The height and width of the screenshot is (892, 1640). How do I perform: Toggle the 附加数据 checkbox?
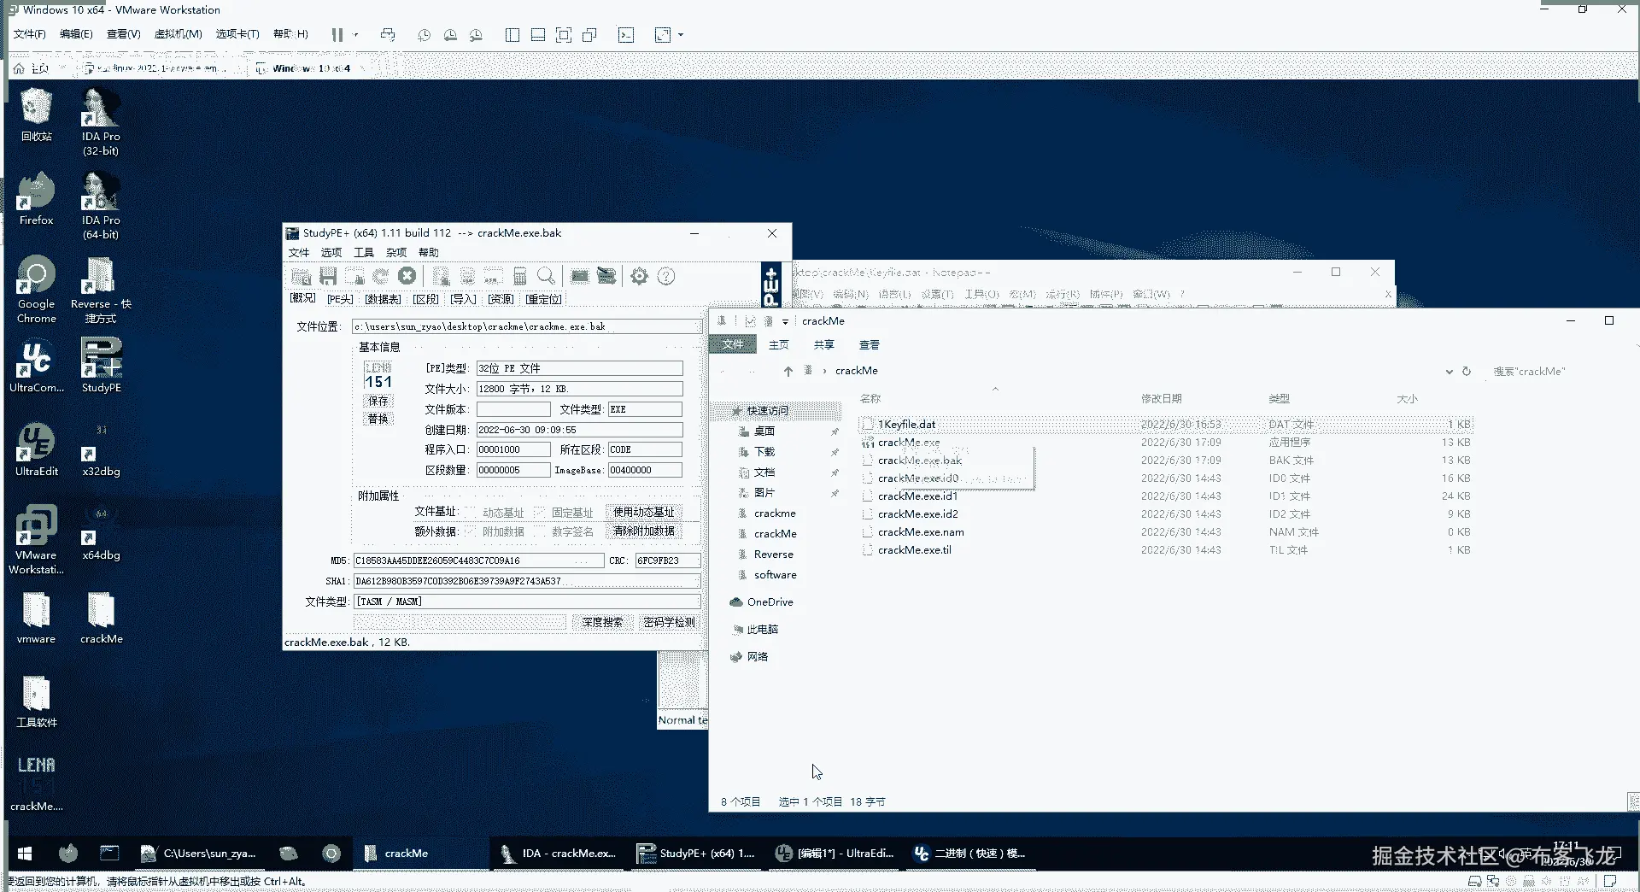click(x=471, y=531)
